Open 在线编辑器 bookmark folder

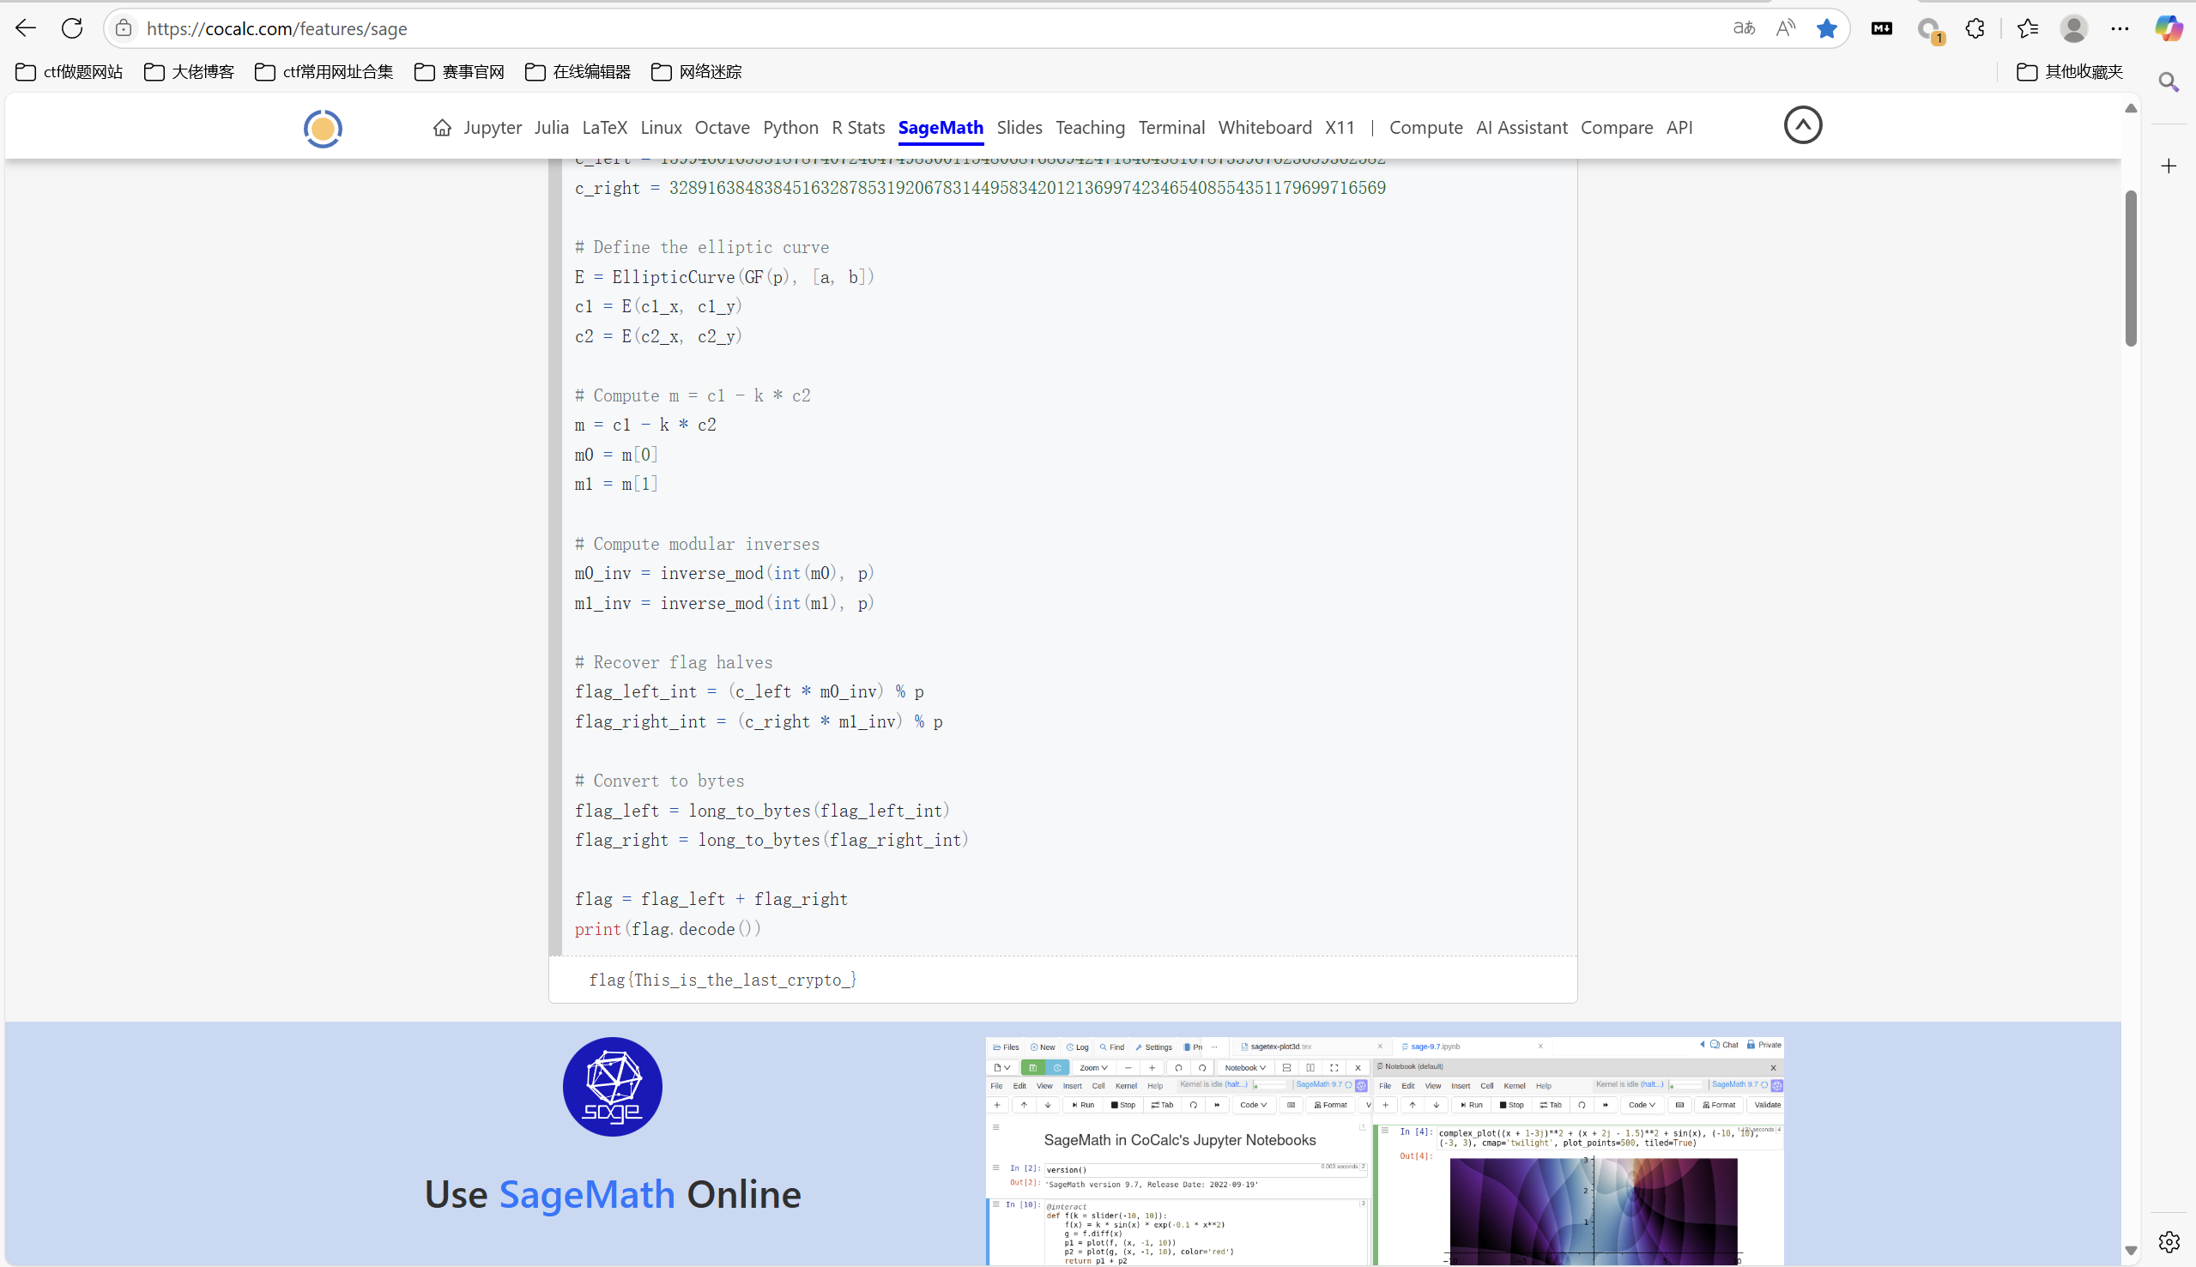[x=578, y=71]
